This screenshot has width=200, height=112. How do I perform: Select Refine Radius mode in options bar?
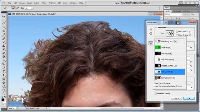pyautogui.click(x=13, y=8)
